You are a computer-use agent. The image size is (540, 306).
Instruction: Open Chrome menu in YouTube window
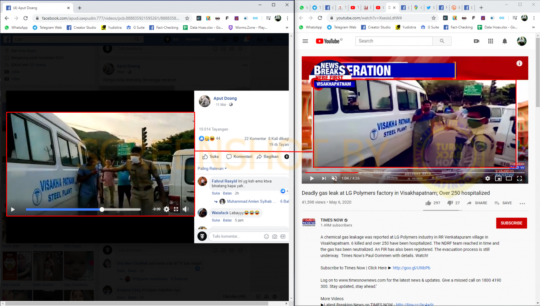click(x=534, y=18)
